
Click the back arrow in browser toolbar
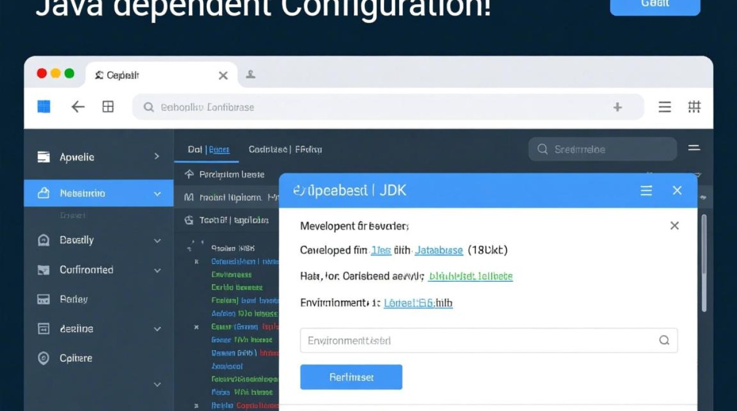click(78, 107)
